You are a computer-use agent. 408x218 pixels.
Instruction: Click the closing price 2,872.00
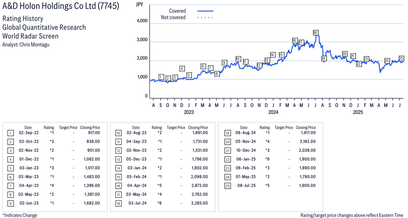200,186
